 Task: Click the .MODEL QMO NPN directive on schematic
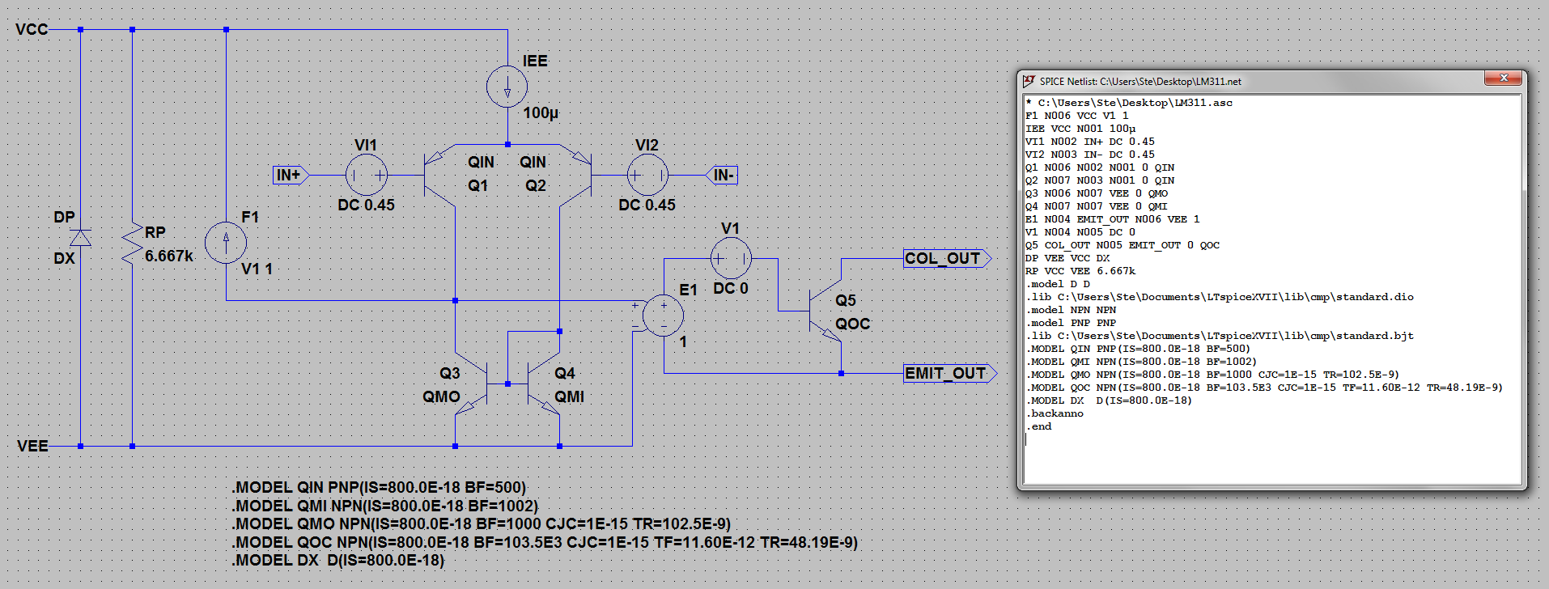coord(482,523)
